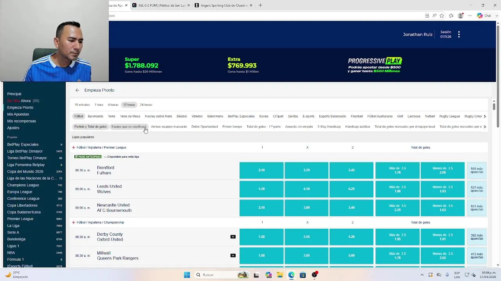Screen dimensions: 501x281
Task: Choose Ambos equipos marcarán market
Action: [169, 126]
